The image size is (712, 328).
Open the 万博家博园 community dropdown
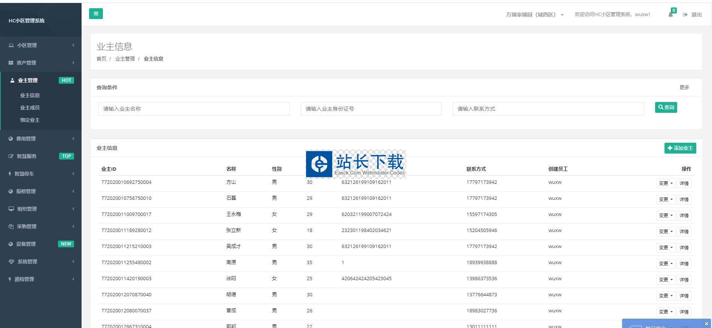[x=534, y=15]
